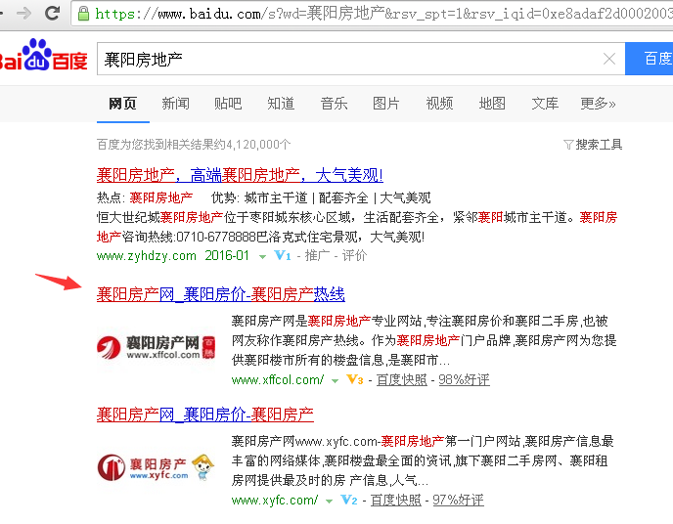Click the 推广 label on the ad result
The width and height of the screenshot is (673, 524).
(317, 255)
